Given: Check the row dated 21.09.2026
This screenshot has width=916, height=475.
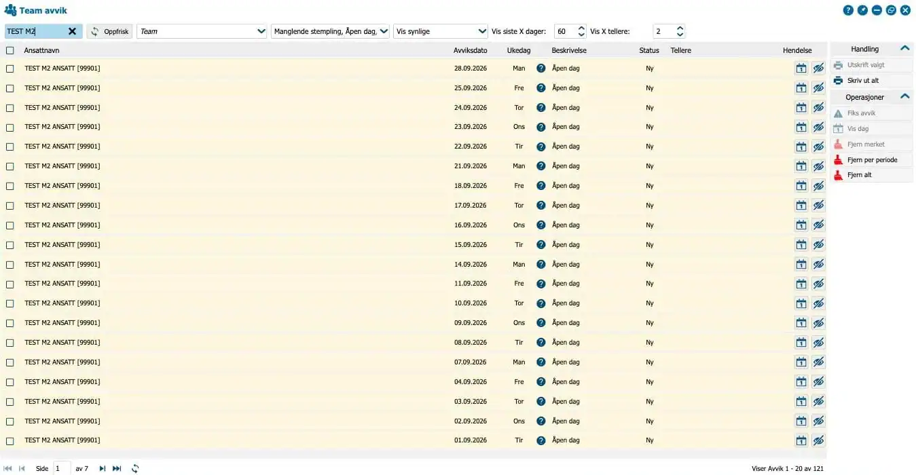Looking at the screenshot, I should pyautogui.click(x=10, y=166).
